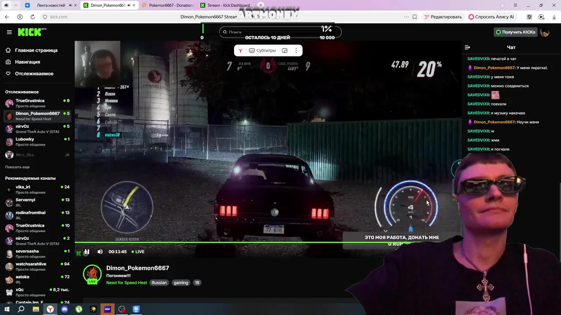Image resolution: width=561 pixels, height=315 pixels.
Task: Open the Servernyi recommended channel
Action: [x=37, y=203]
